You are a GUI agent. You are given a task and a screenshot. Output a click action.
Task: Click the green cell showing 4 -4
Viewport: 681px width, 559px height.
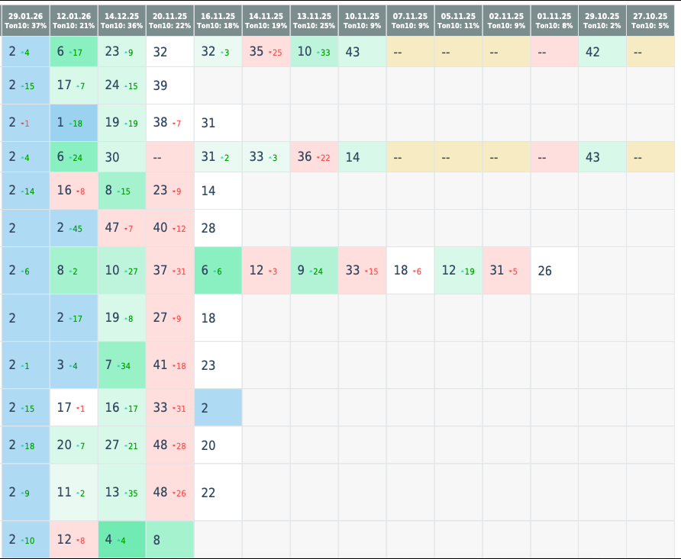click(122, 539)
